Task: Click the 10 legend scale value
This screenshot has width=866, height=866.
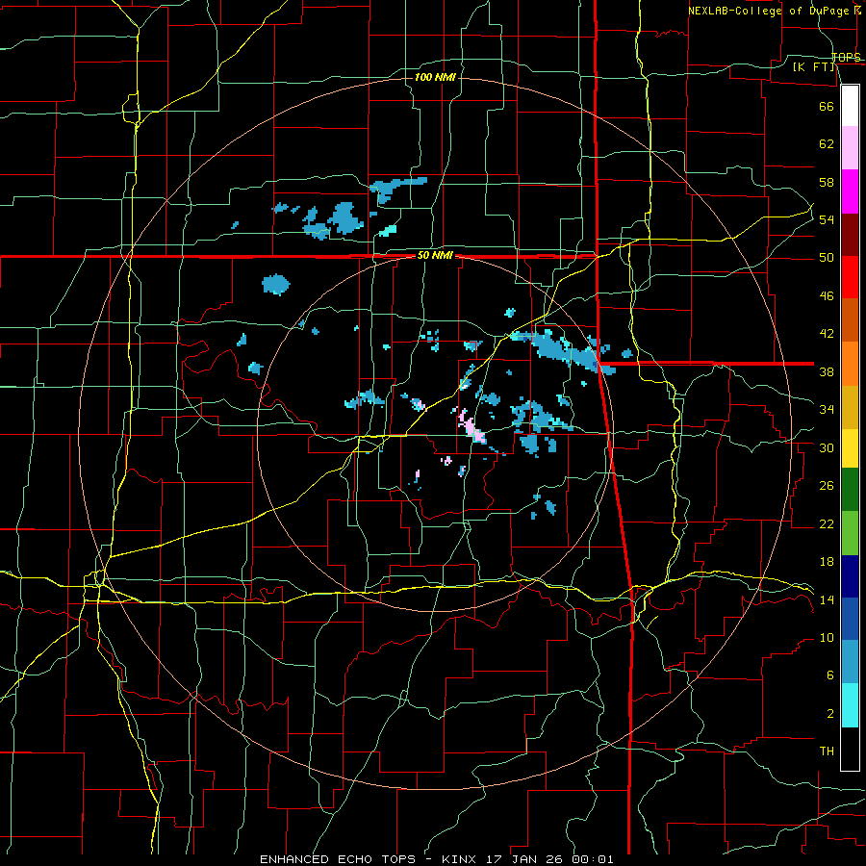Action: tap(827, 638)
